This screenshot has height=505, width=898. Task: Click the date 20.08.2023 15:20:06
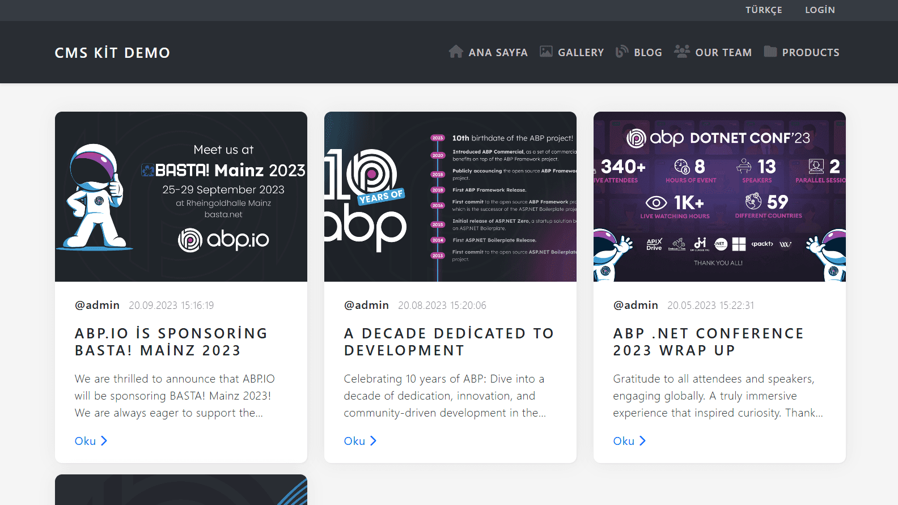pyautogui.click(x=442, y=305)
